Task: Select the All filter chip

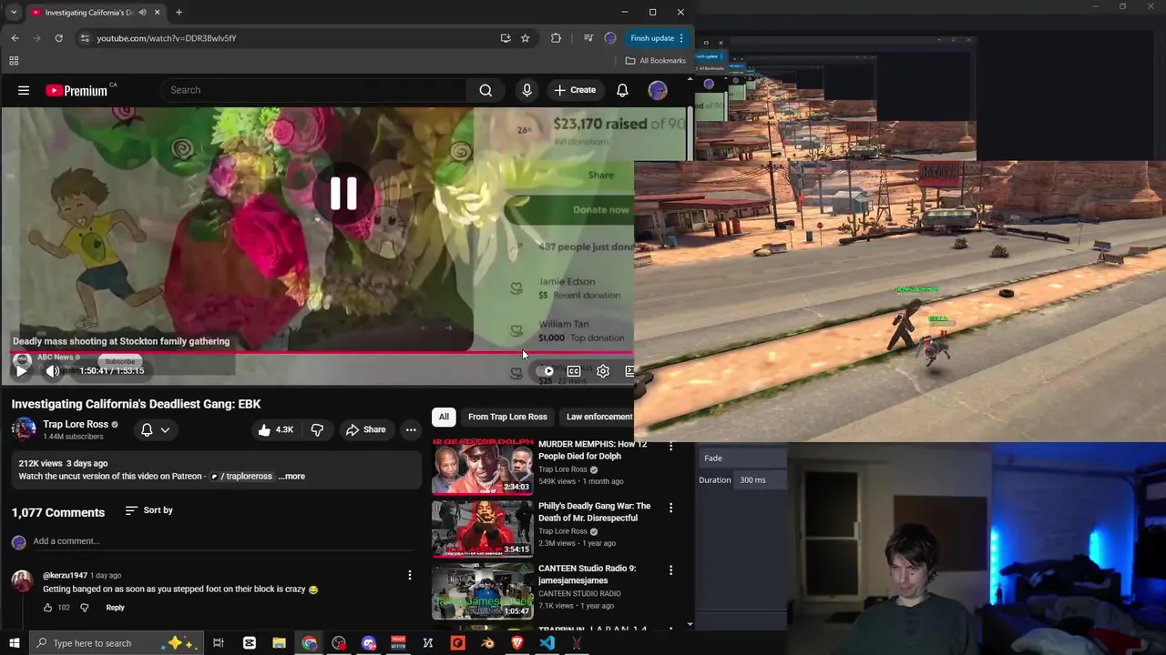Action: pyautogui.click(x=444, y=417)
